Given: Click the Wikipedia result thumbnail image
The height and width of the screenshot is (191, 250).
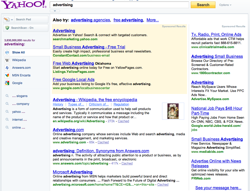Looking at the screenshot, I should (x=173, y=111).
